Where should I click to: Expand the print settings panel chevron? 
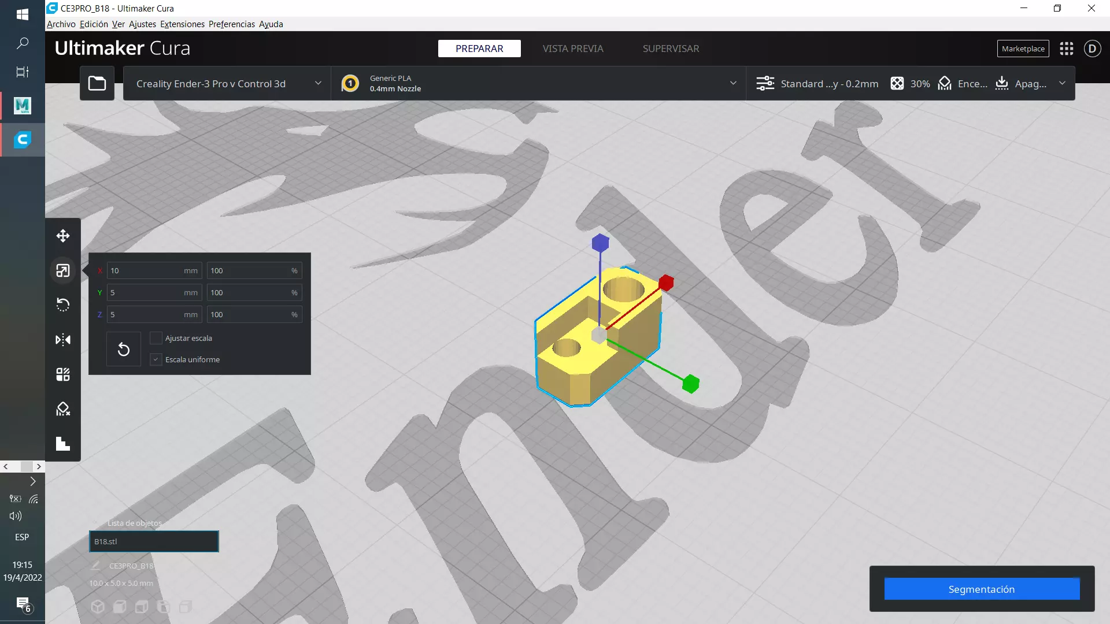pyautogui.click(x=1062, y=83)
